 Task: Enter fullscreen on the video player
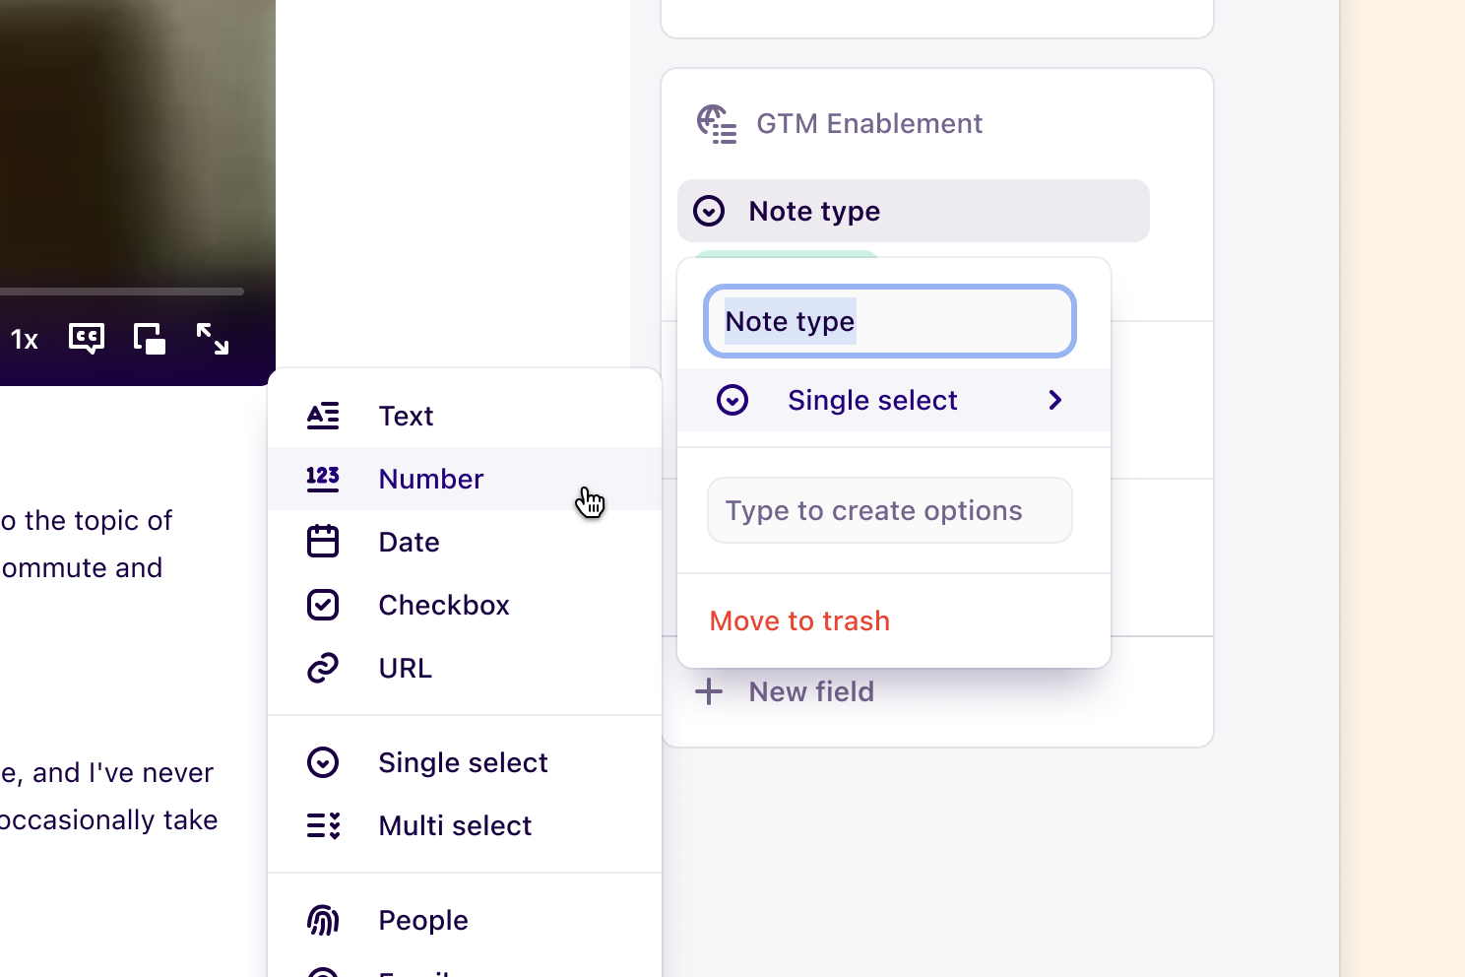tap(213, 338)
